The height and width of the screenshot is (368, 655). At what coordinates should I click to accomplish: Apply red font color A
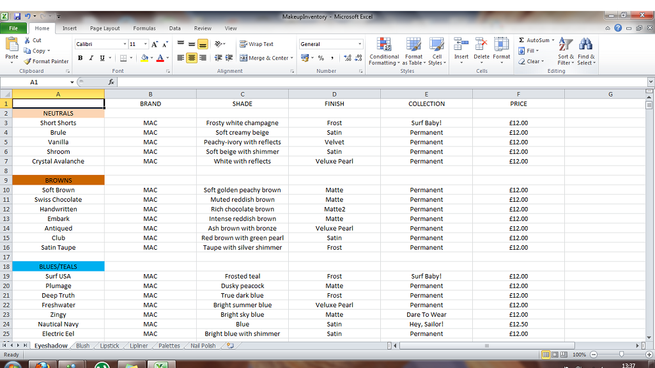click(160, 57)
